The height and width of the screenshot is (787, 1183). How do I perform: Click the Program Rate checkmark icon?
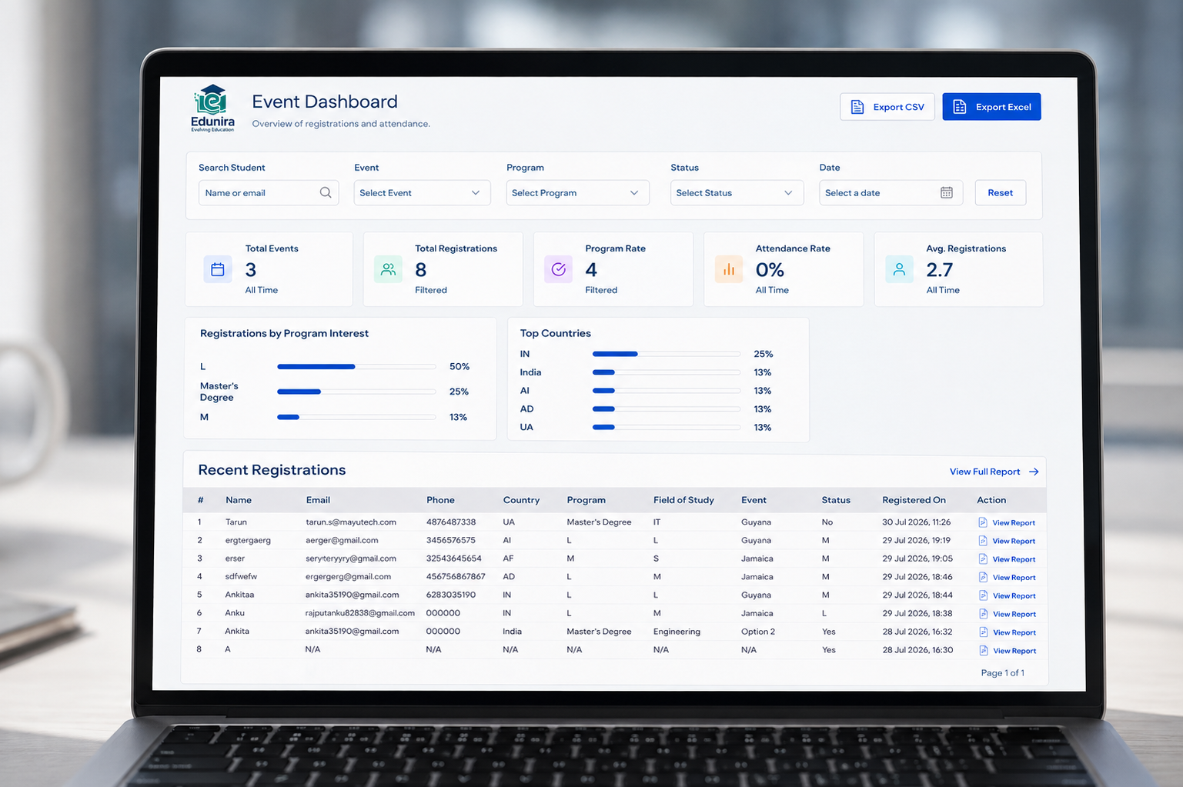point(559,269)
